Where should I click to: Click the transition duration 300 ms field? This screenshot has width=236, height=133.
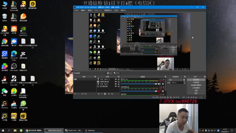click(x=177, y=83)
